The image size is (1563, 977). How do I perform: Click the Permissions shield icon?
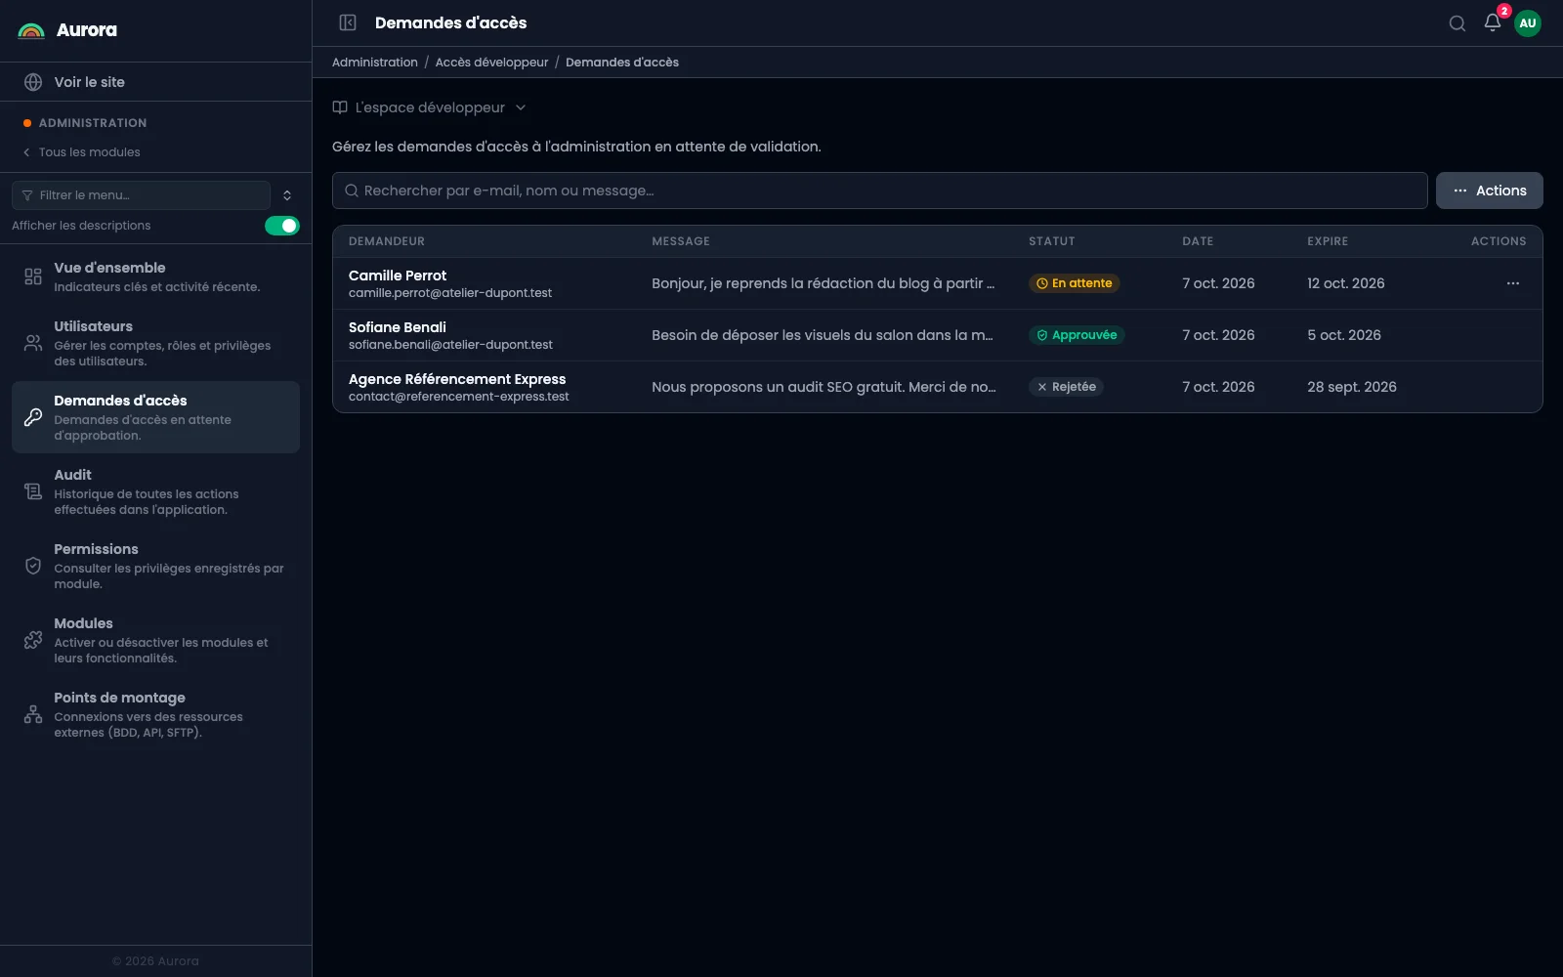coord(33,566)
